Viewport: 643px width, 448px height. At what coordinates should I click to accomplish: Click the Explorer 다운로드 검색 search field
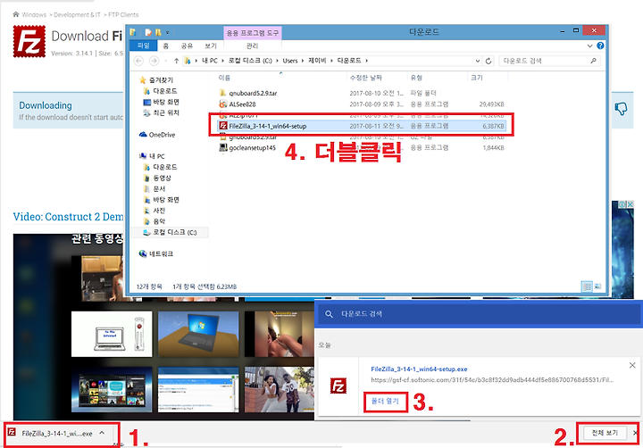pos(549,61)
